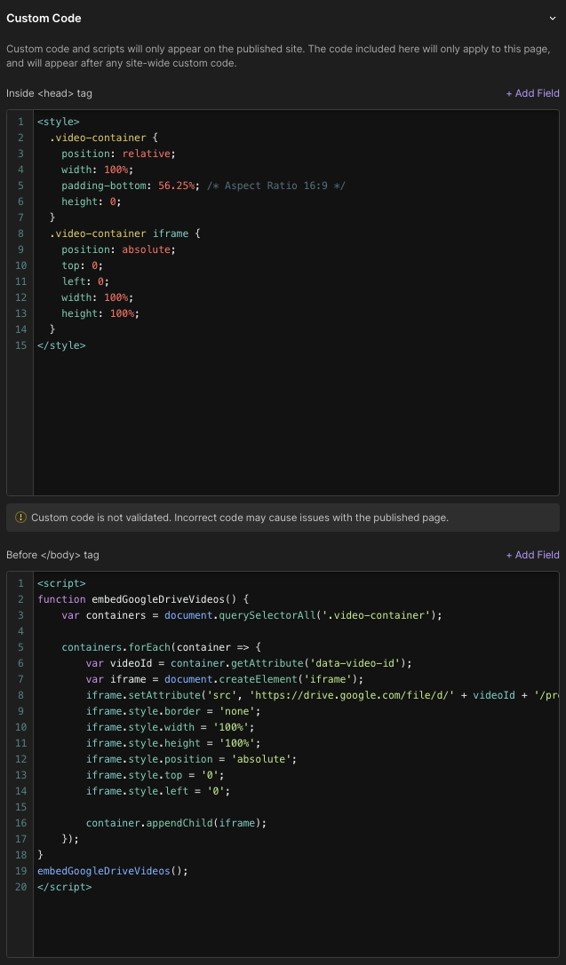The width and height of the screenshot is (566, 965).
Task: Click the 'top: 0;' CSS line
Action: (x=83, y=265)
